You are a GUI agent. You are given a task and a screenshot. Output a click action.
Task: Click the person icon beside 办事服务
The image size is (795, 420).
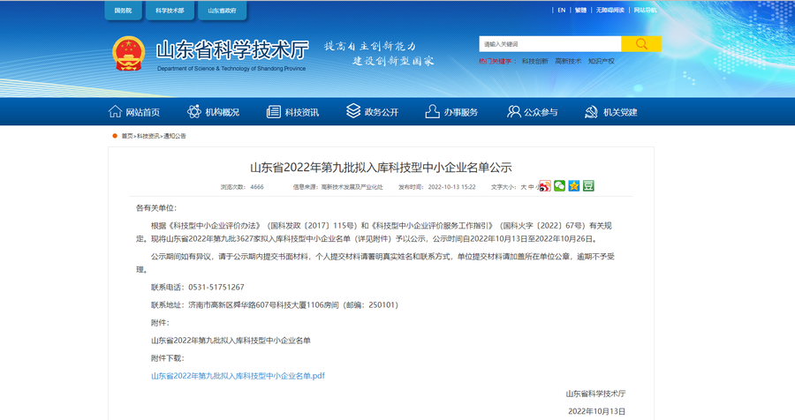tap(433, 111)
